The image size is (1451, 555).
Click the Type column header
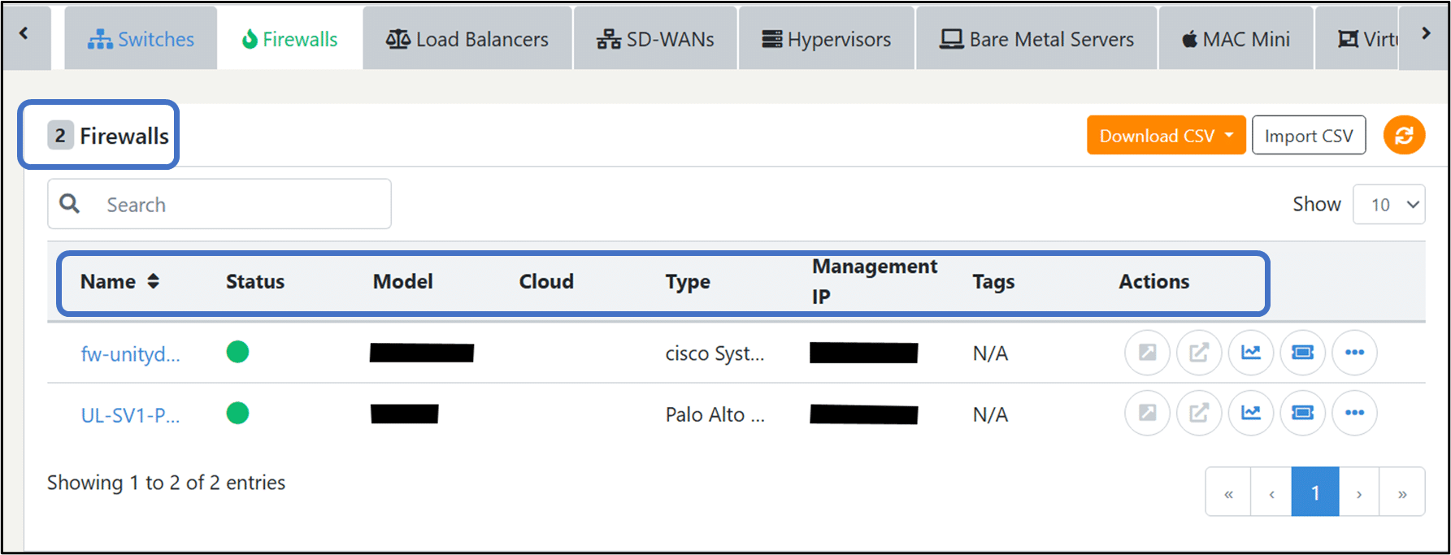pos(688,282)
